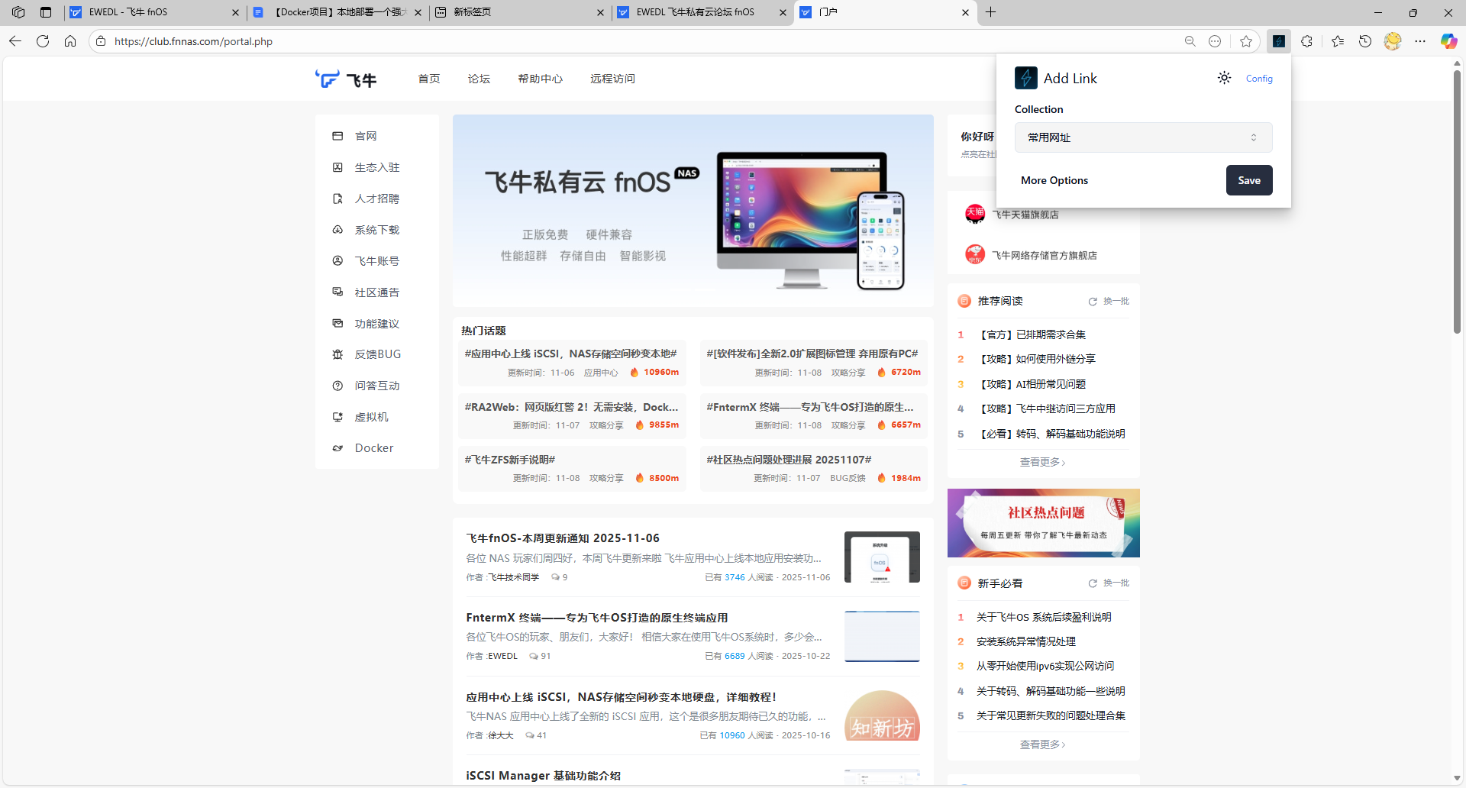Switch to the 新标签页 tab
Screen dimensions: 1466x788
coord(519,12)
